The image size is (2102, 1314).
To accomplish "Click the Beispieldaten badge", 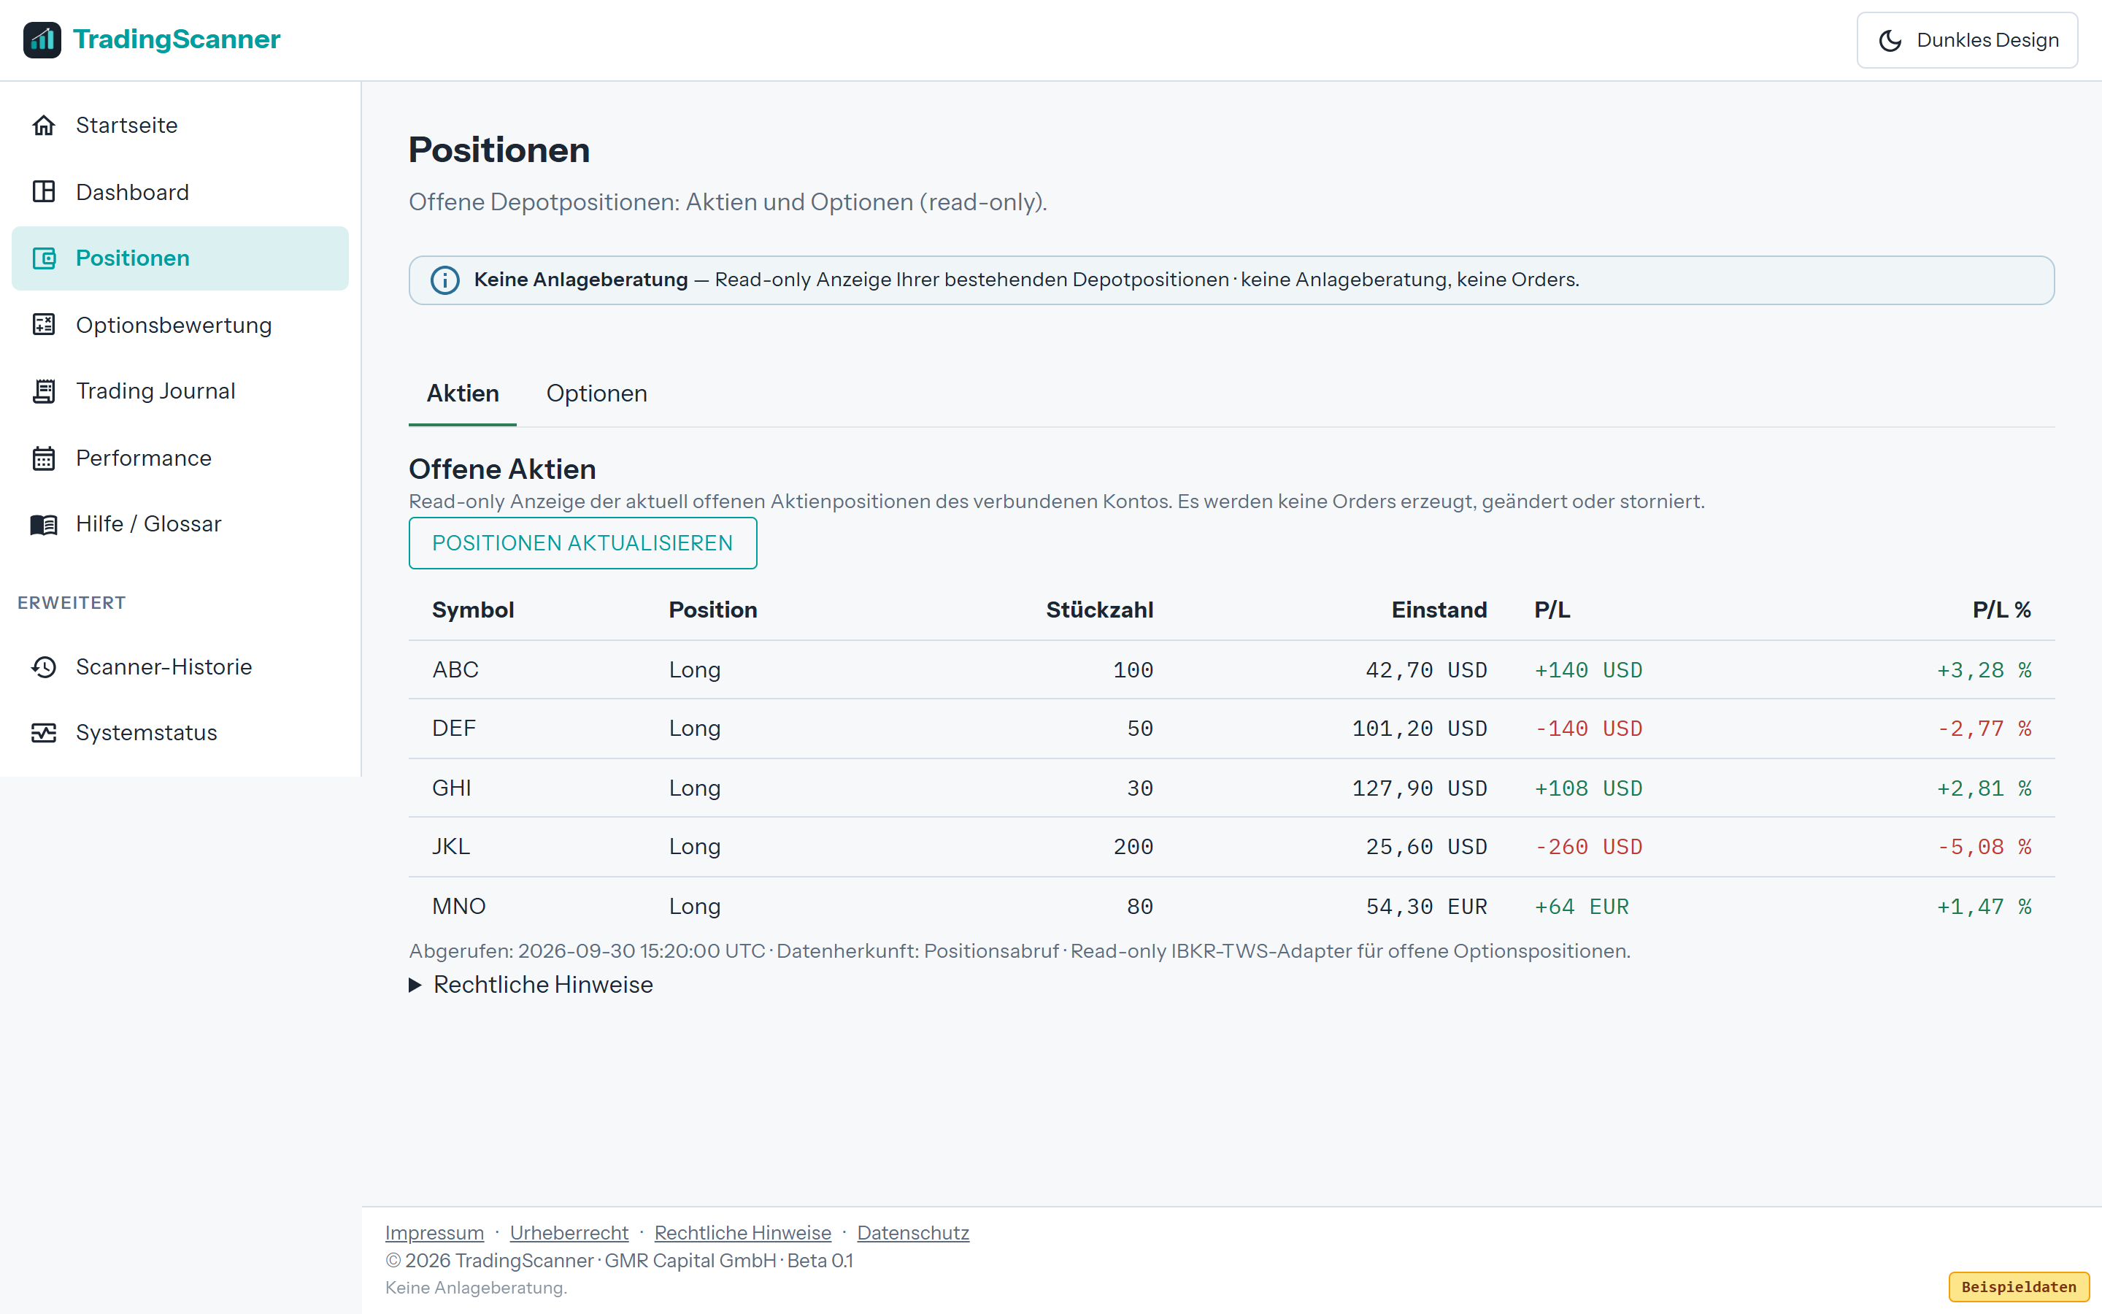I will pyautogui.click(x=2019, y=1287).
